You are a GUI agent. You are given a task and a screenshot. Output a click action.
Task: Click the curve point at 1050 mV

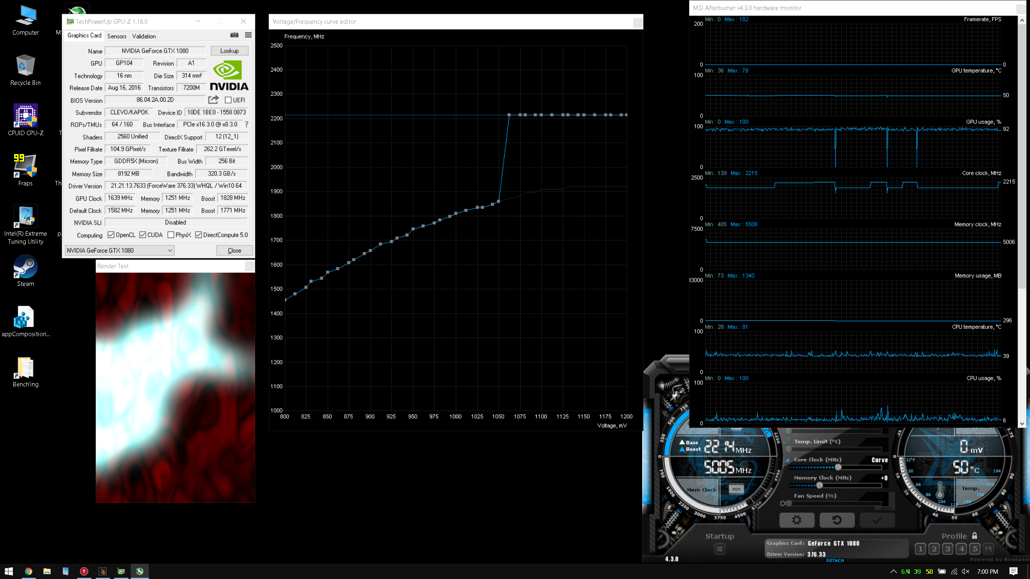point(499,201)
